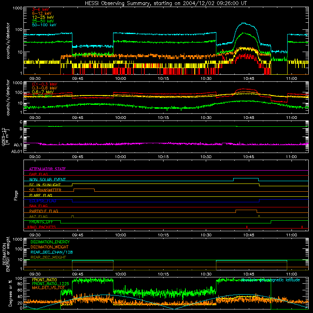Click the DECIMATION_WEIGHT legend label
The height and width of the screenshot is (313, 313).
coord(50,247)
